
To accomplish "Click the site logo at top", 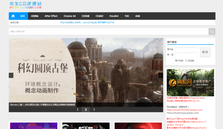I will (25, 5).
